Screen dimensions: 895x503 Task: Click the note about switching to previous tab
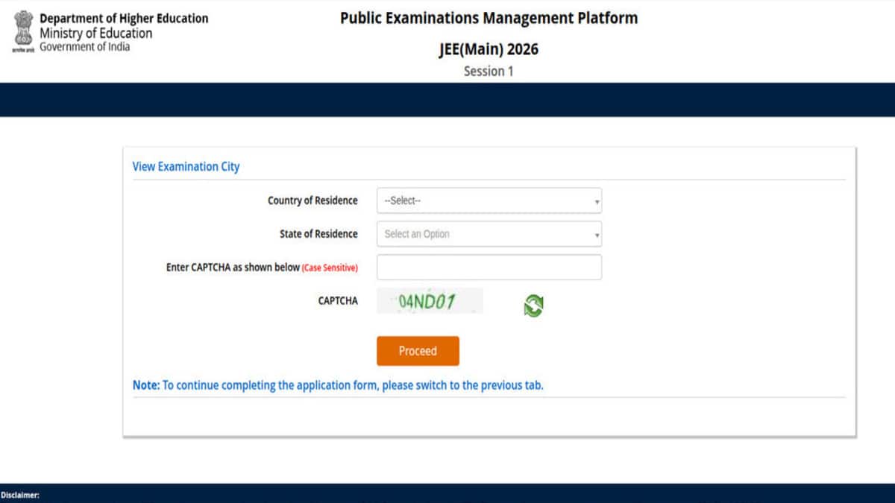tap(338, 386)
